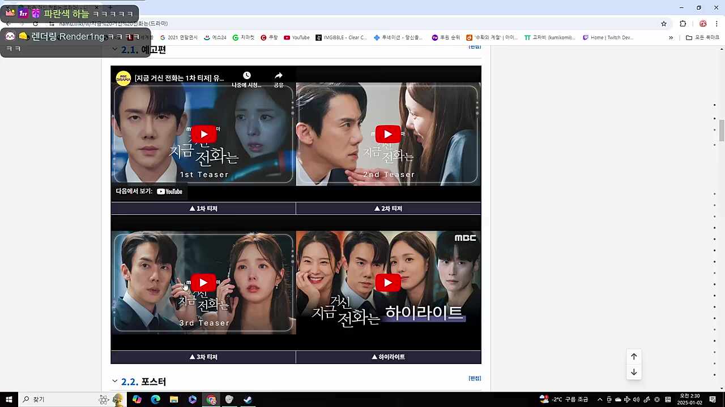Image resolution: width=725 pixels, height=407 pixels.
Task: Open the 예스24 bookmark
Action: tap(215, 38)
